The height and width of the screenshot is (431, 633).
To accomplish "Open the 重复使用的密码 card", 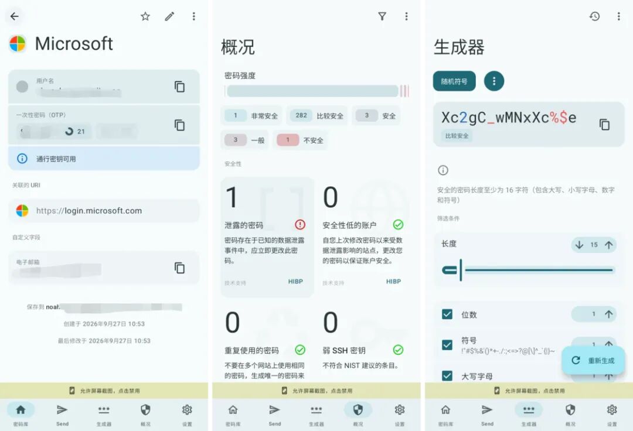I will tap(267, 344).
